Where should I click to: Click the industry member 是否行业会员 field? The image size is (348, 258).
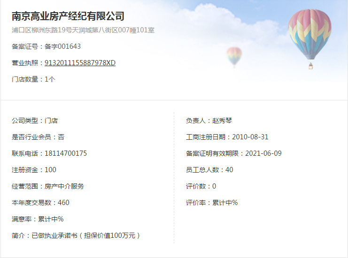38,137
